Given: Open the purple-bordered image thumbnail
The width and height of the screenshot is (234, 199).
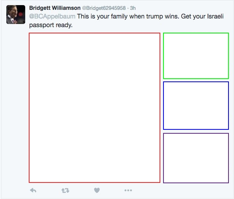Looking at the screenshot, I should [x=196, y=158].
